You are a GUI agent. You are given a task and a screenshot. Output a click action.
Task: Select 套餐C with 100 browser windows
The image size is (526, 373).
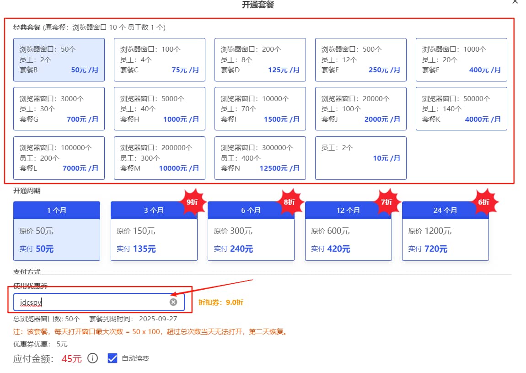point(159,59)
